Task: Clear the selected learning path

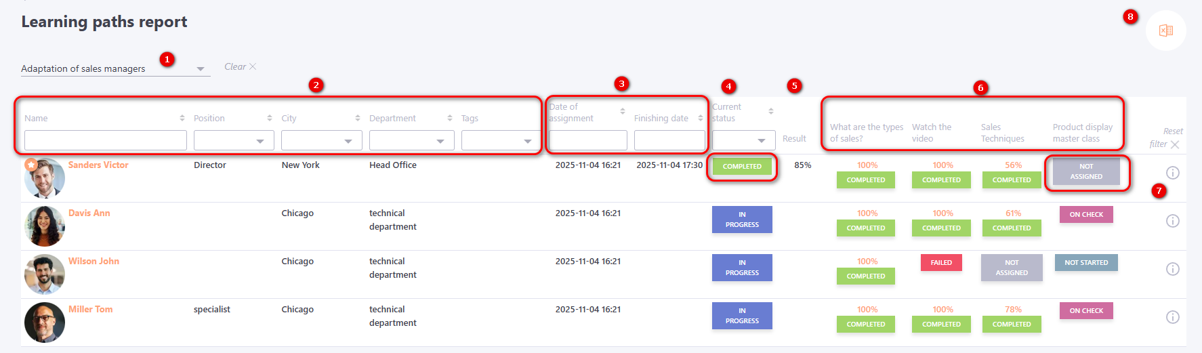Action: point(240,66)
